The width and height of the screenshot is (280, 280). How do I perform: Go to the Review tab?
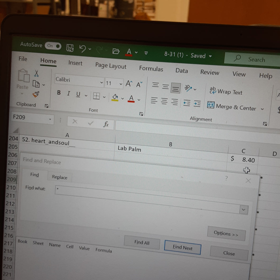click(210, 72)
